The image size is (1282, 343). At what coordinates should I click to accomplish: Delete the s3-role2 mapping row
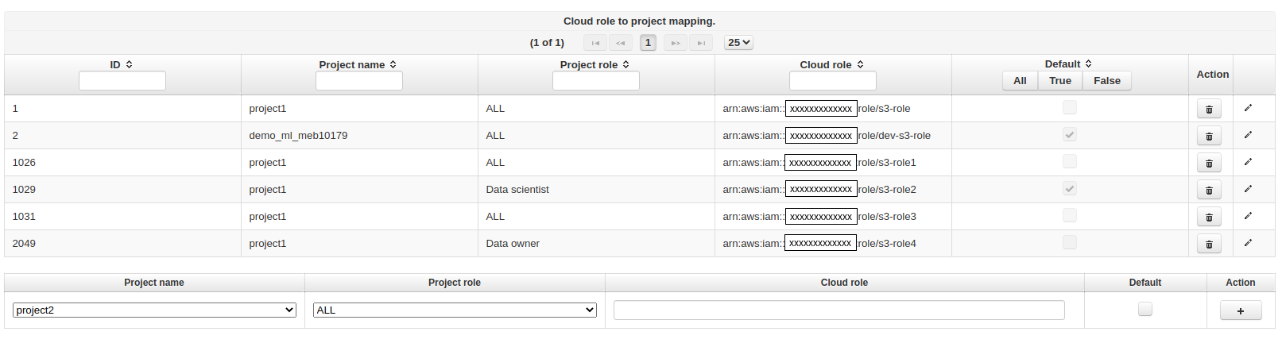pos(1209,191)
